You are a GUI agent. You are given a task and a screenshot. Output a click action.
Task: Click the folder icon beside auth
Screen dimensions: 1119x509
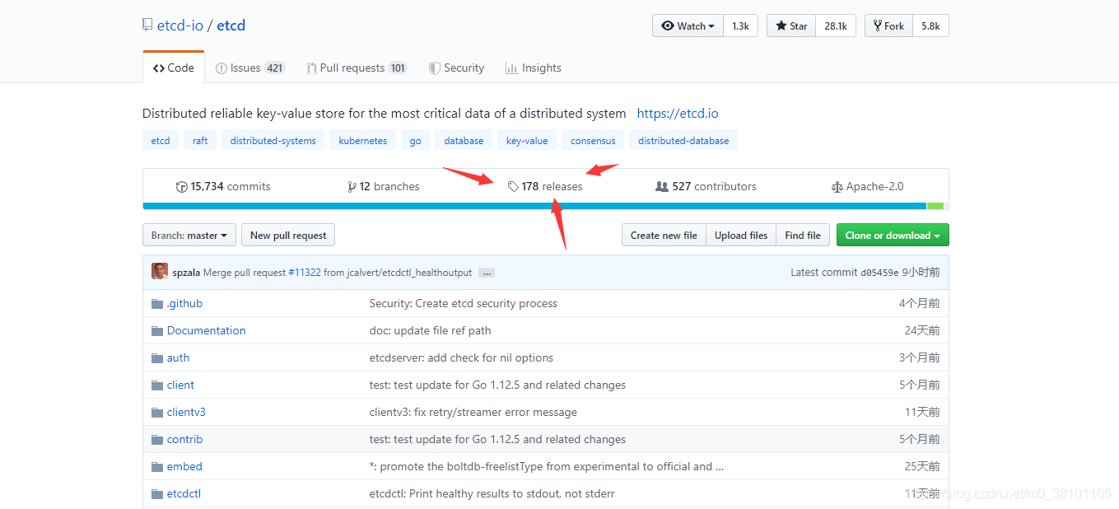157,358
